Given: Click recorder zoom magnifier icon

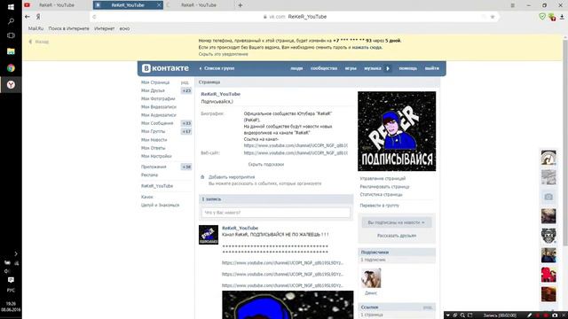Looking at the screenshot, I should 462,315.
